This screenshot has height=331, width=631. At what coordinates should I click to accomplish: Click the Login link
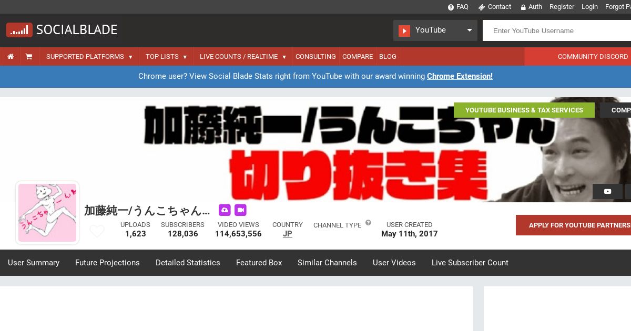589,7
